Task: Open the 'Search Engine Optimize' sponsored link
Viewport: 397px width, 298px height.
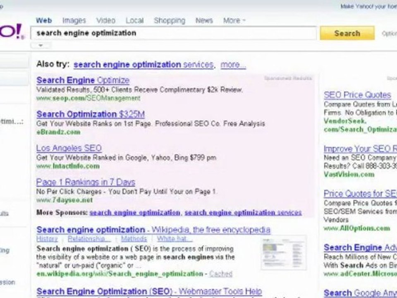Action: point(83,80)
